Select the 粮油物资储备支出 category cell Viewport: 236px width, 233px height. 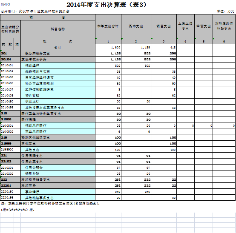(x=58, y=179)
